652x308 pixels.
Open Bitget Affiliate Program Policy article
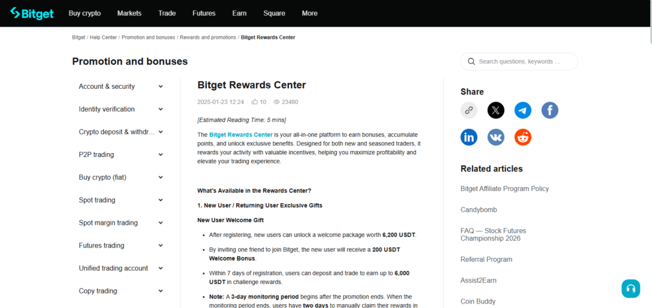point(505,189)
